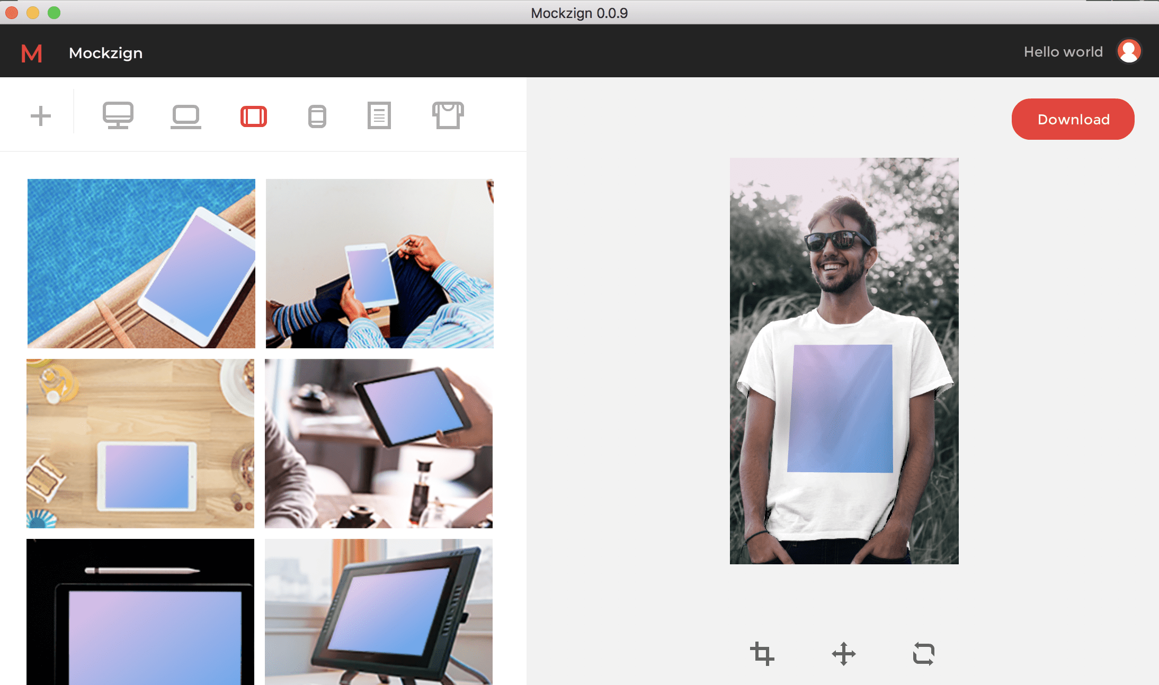Select the smartphone device category
The height and width of the screenshot is (685, 1159).
pos(317,116)
